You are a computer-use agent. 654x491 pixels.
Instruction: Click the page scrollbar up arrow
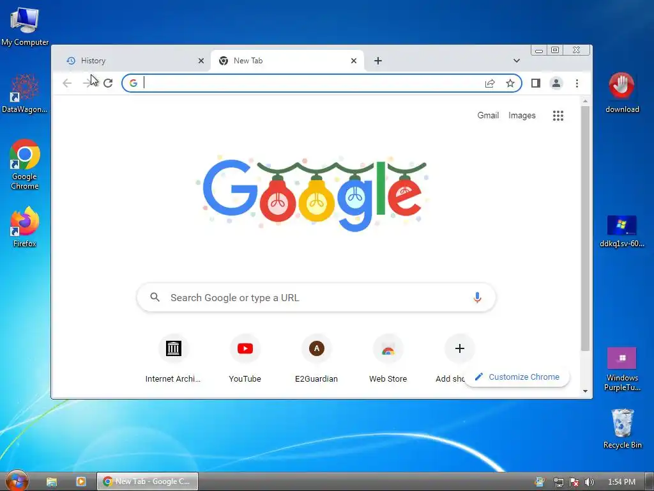pyautogui.click(x=585, y=101)
